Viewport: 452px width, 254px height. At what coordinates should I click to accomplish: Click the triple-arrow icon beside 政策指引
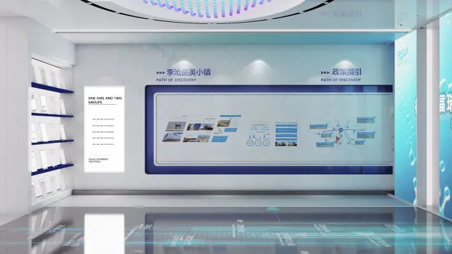coord(325,73)
